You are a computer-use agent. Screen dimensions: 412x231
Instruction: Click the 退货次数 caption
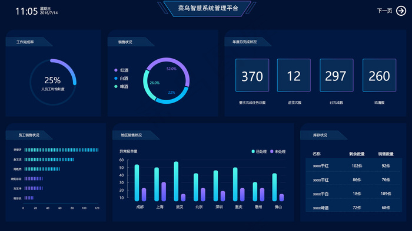point(294,103)
